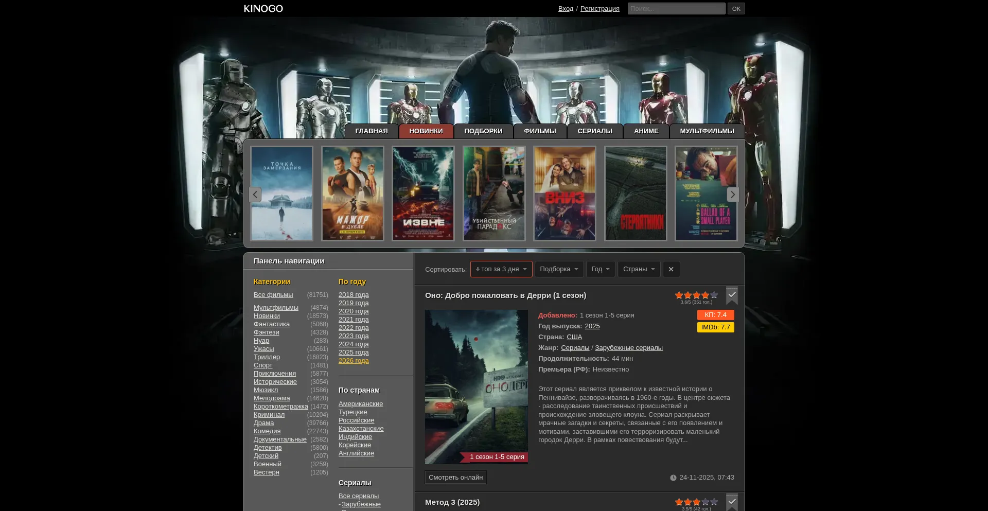988x511 pixels.
Task: Expand the 'топ за 3 дня' sort dropdown
Action: point(501,269)
